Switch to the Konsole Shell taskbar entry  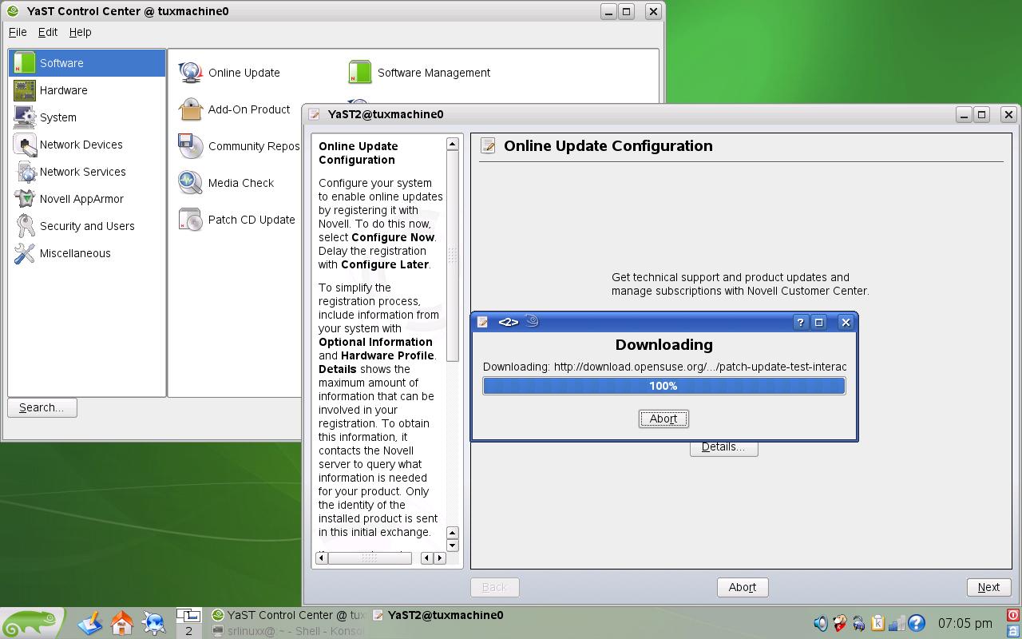tap(288, 631)
